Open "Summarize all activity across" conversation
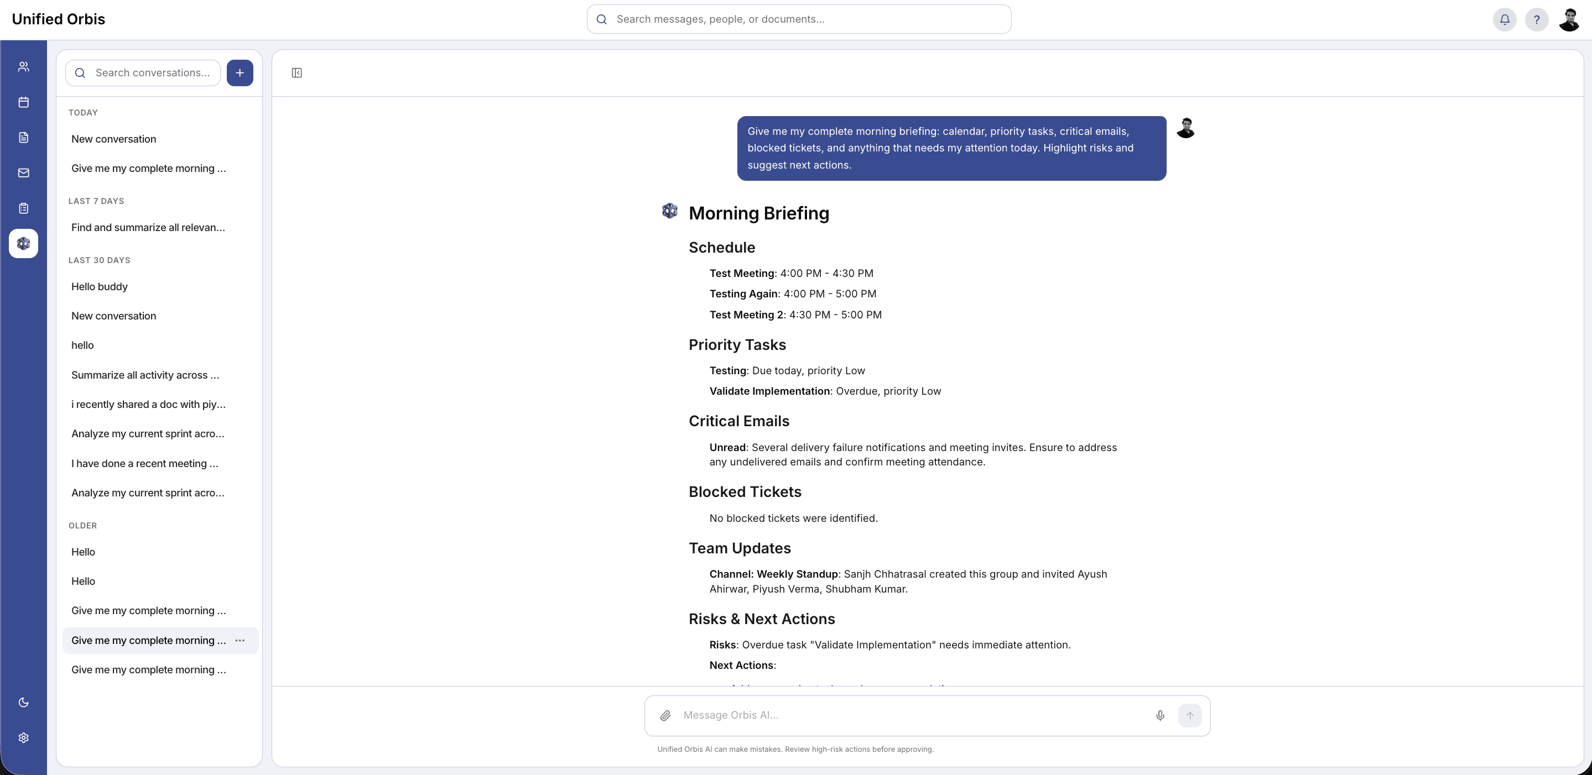1592x775 pixels. (160, 375)
